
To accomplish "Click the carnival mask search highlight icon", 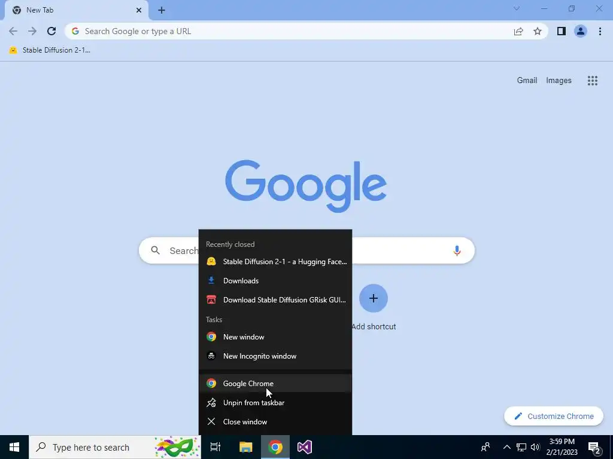I will pos(177,447).
